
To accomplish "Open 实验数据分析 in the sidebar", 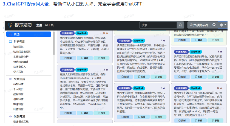I will click(21, 57).
